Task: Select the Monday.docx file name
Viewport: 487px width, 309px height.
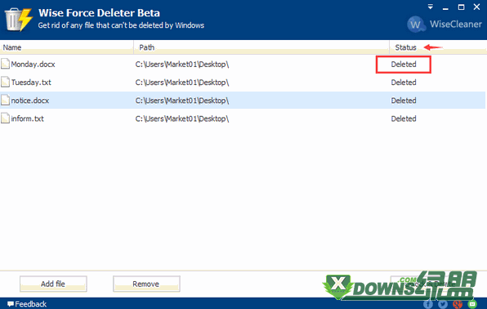Action: (33, 65)
